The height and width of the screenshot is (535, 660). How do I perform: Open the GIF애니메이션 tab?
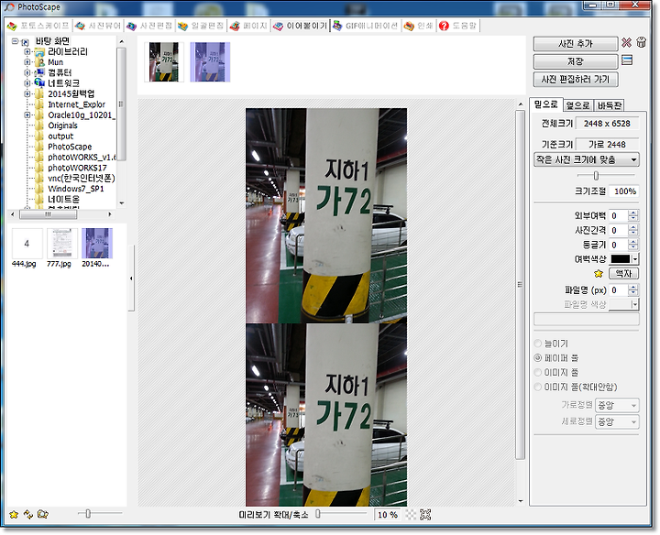[x=366, y=26]
